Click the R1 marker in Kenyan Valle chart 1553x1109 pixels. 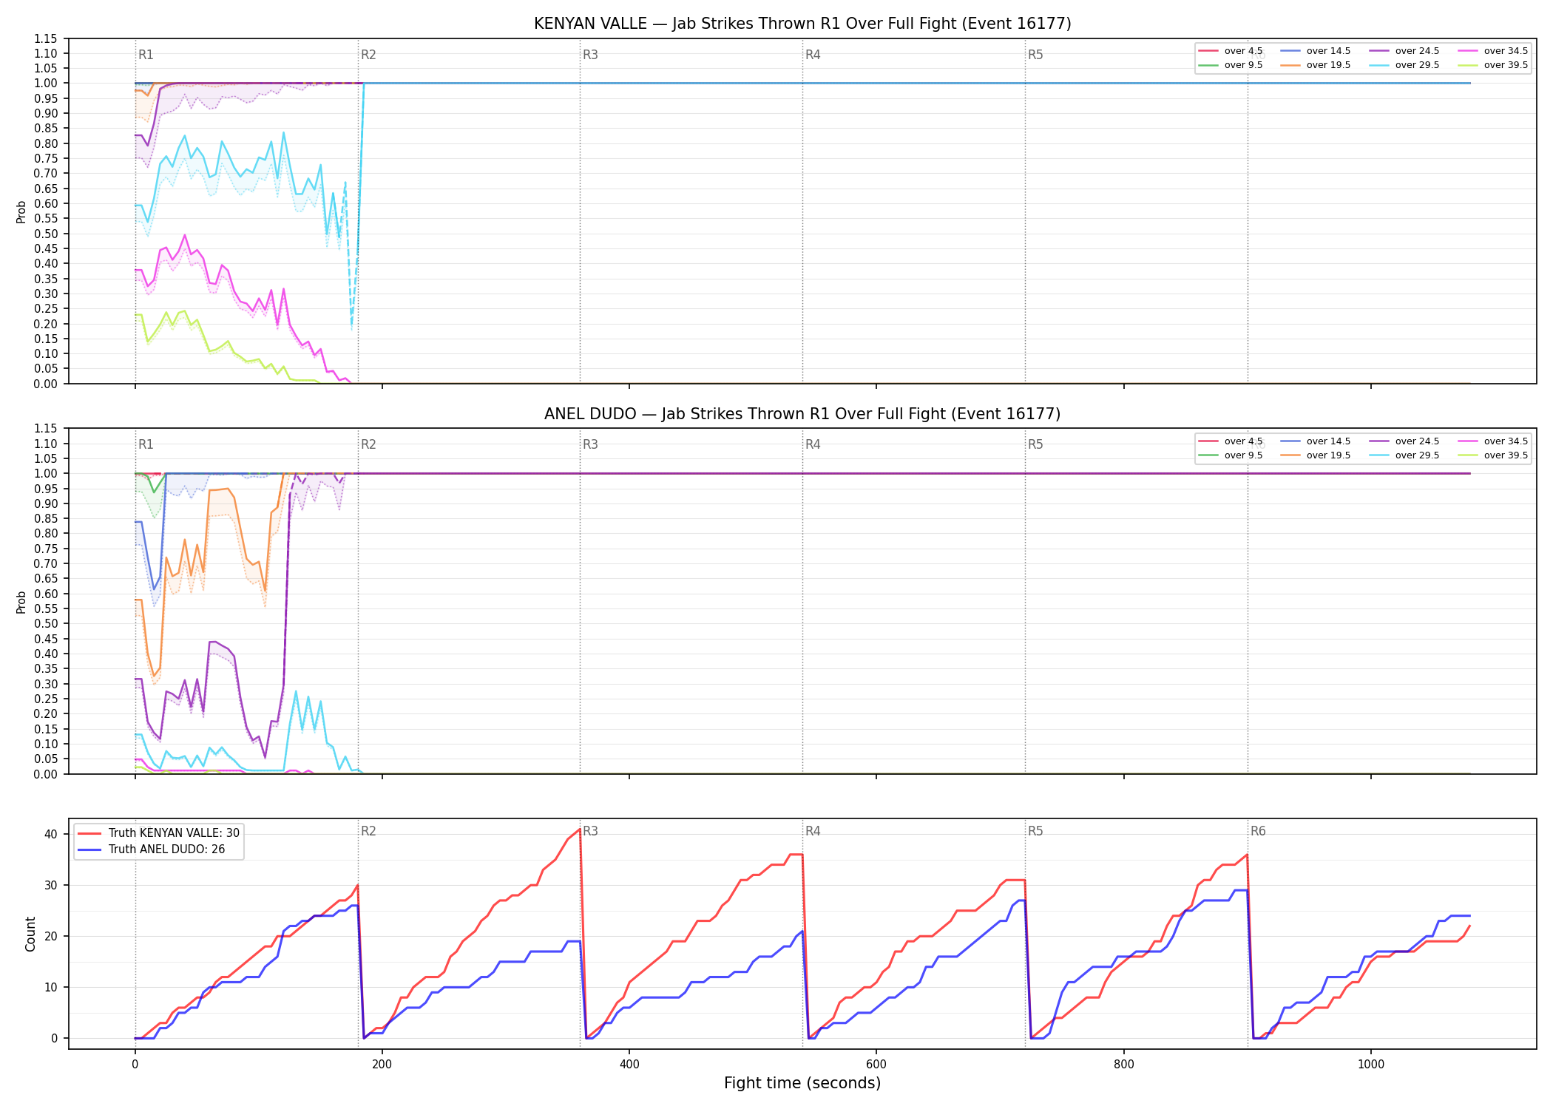[x=146, y=55]
